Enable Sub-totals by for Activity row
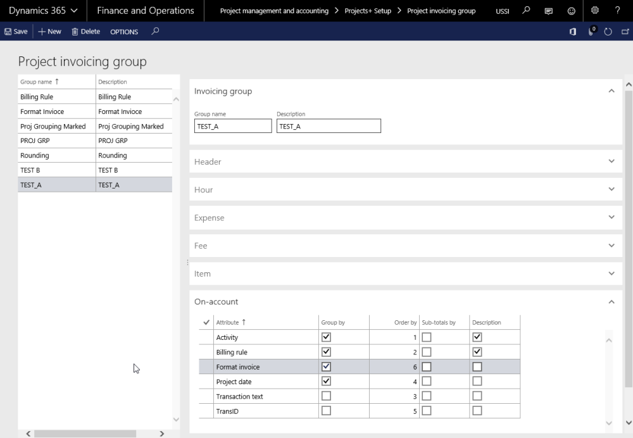Image resolution: width=633 pixels, height=438 pixels. (427, 337)
